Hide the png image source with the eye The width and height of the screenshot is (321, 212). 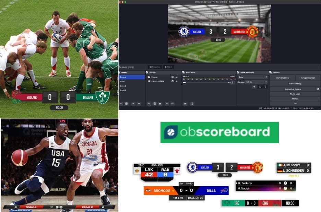coord(173,81)
